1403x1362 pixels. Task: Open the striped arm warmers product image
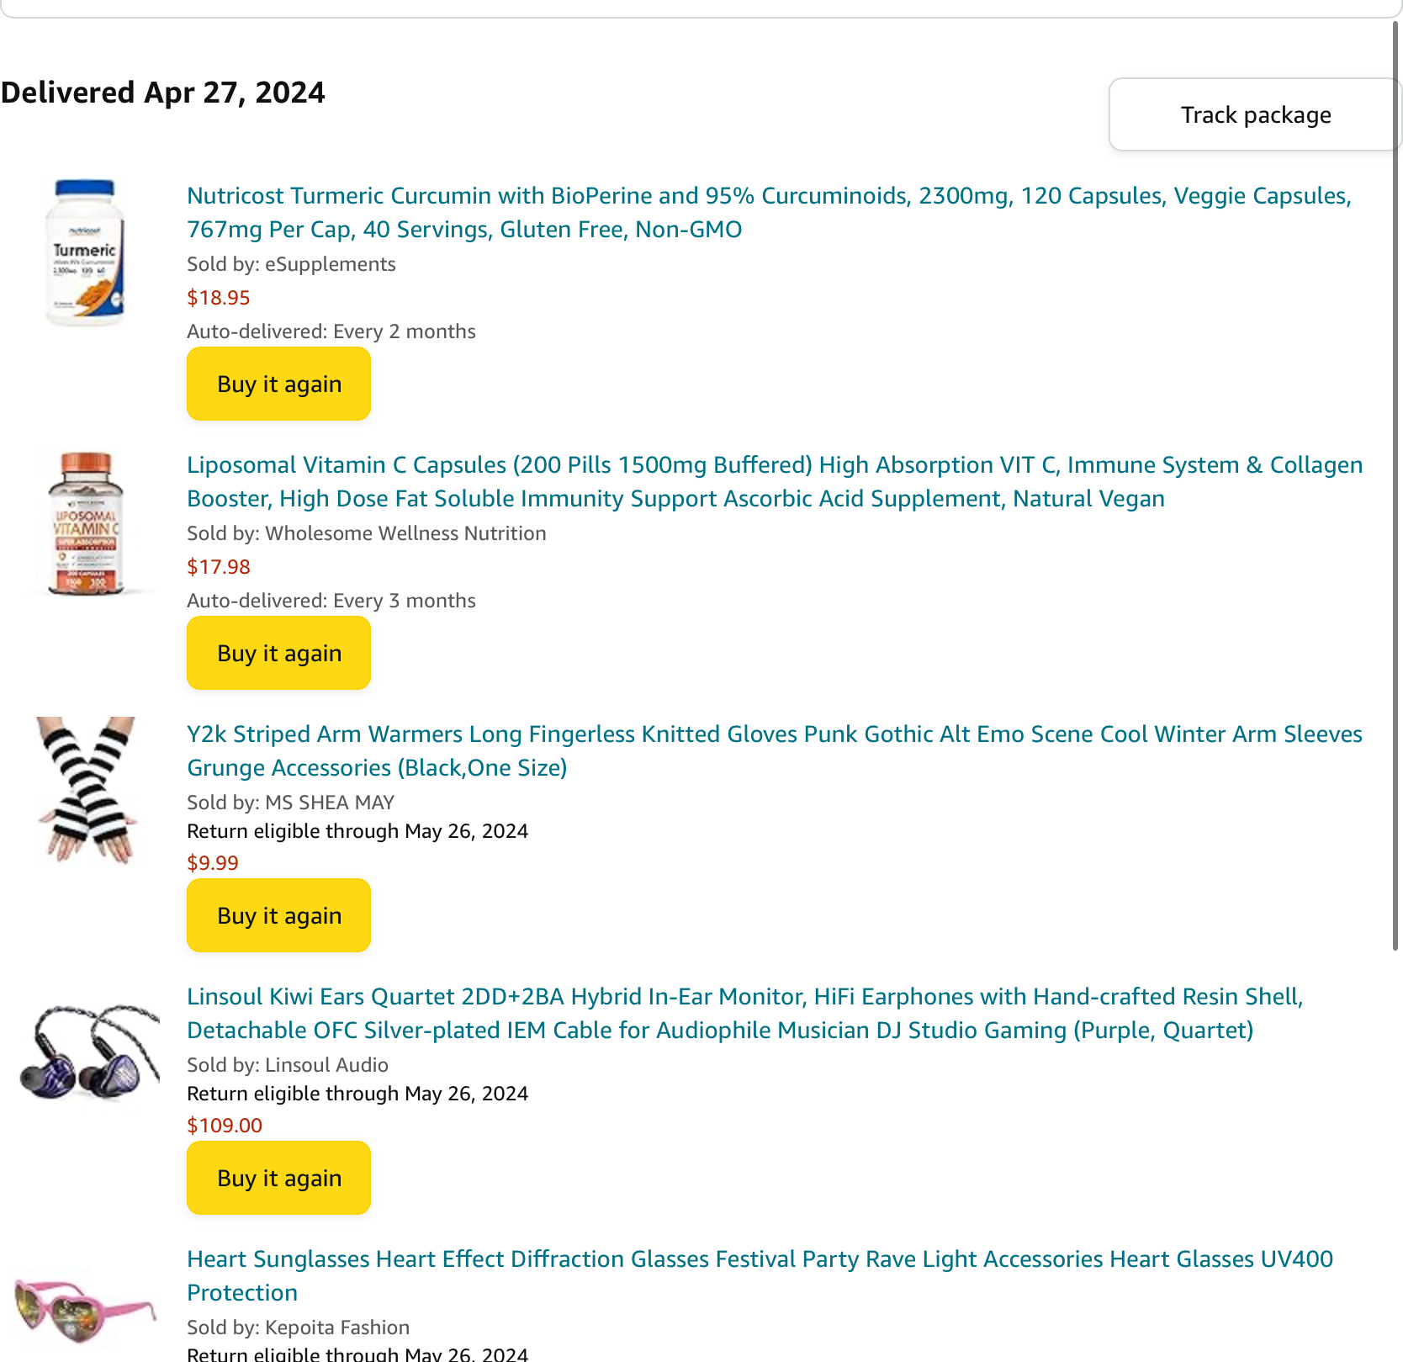[x=87, y=790]
